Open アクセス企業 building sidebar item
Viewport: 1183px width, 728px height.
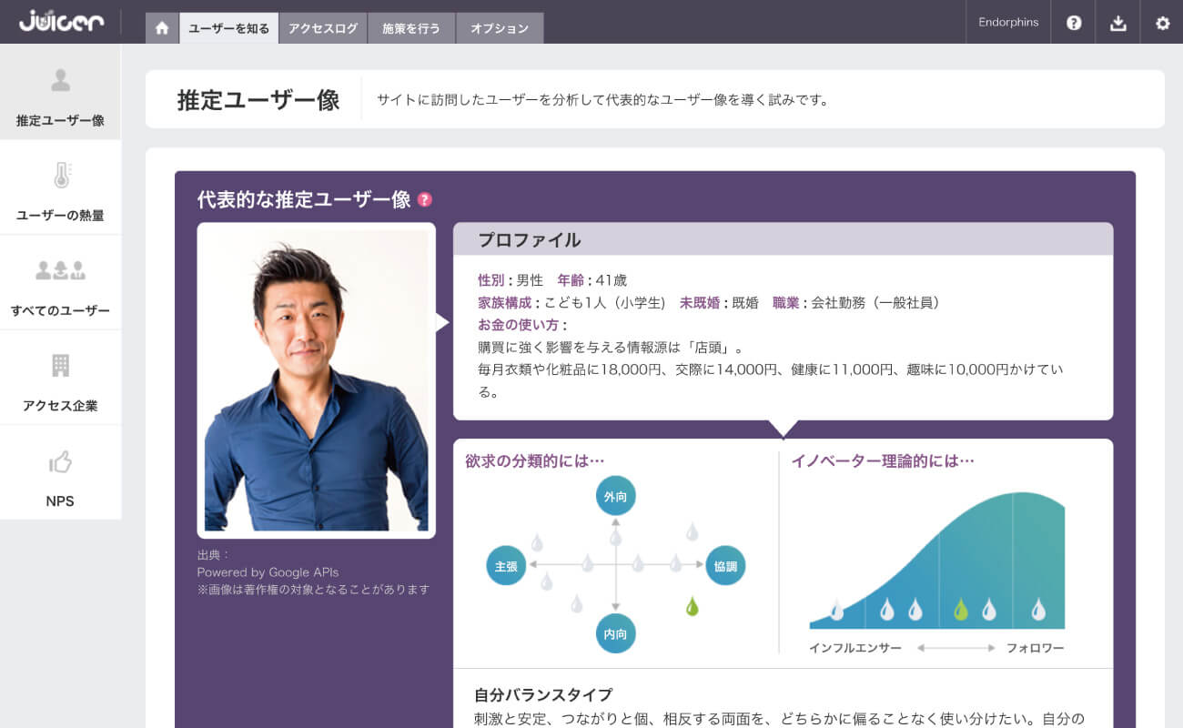pos(60,378)
